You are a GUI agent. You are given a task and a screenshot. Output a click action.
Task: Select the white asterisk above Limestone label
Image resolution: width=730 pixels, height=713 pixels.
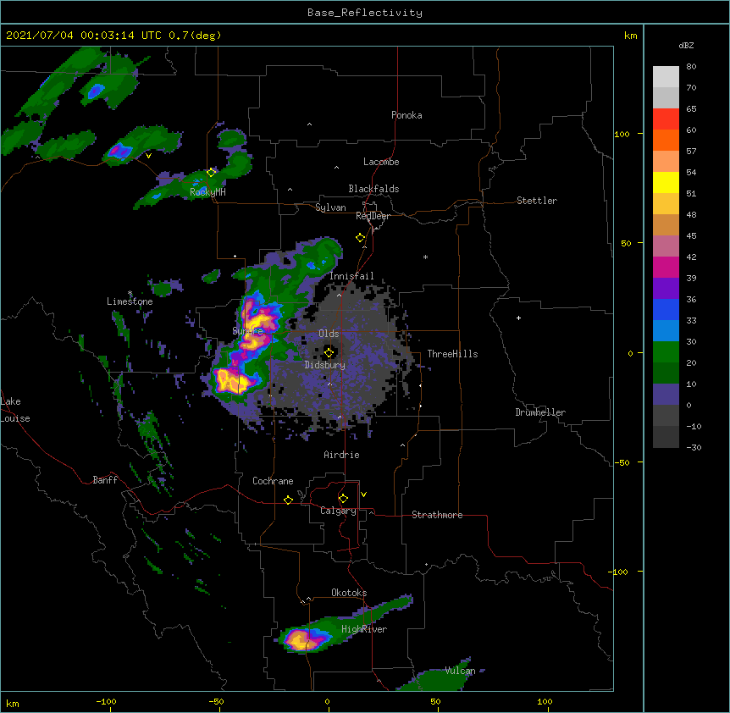[x=130, y=293]
